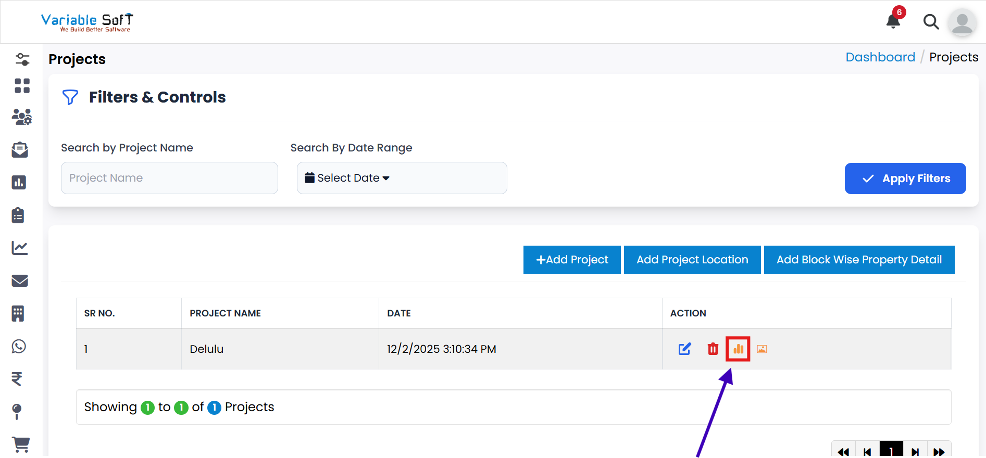The height and width of the screenshot is (458, 986).
Task: Open search with magnifier icon
Action: point(931,22)
